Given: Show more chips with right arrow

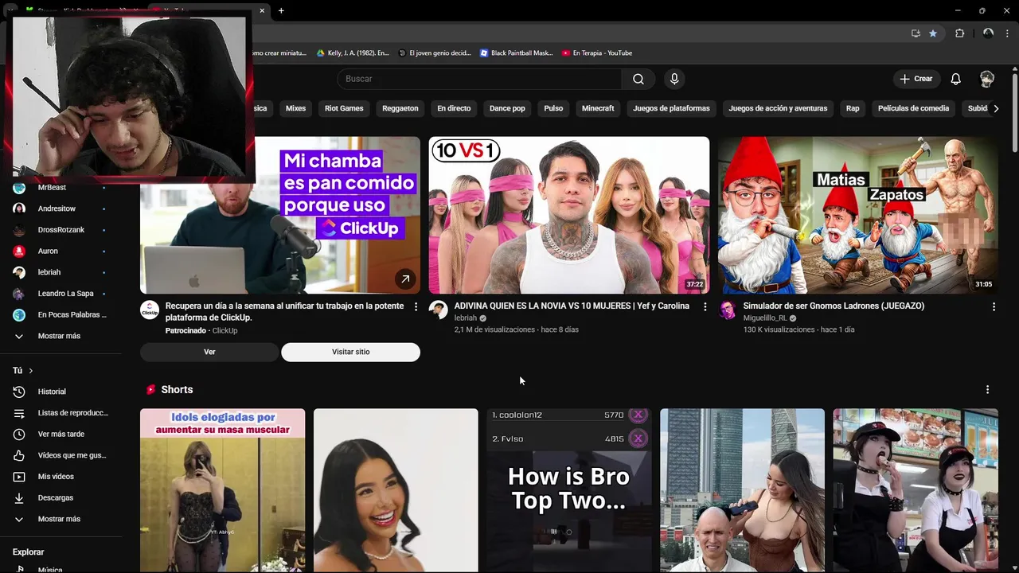Looking at the screenshot, I should [x=996, y=108].
